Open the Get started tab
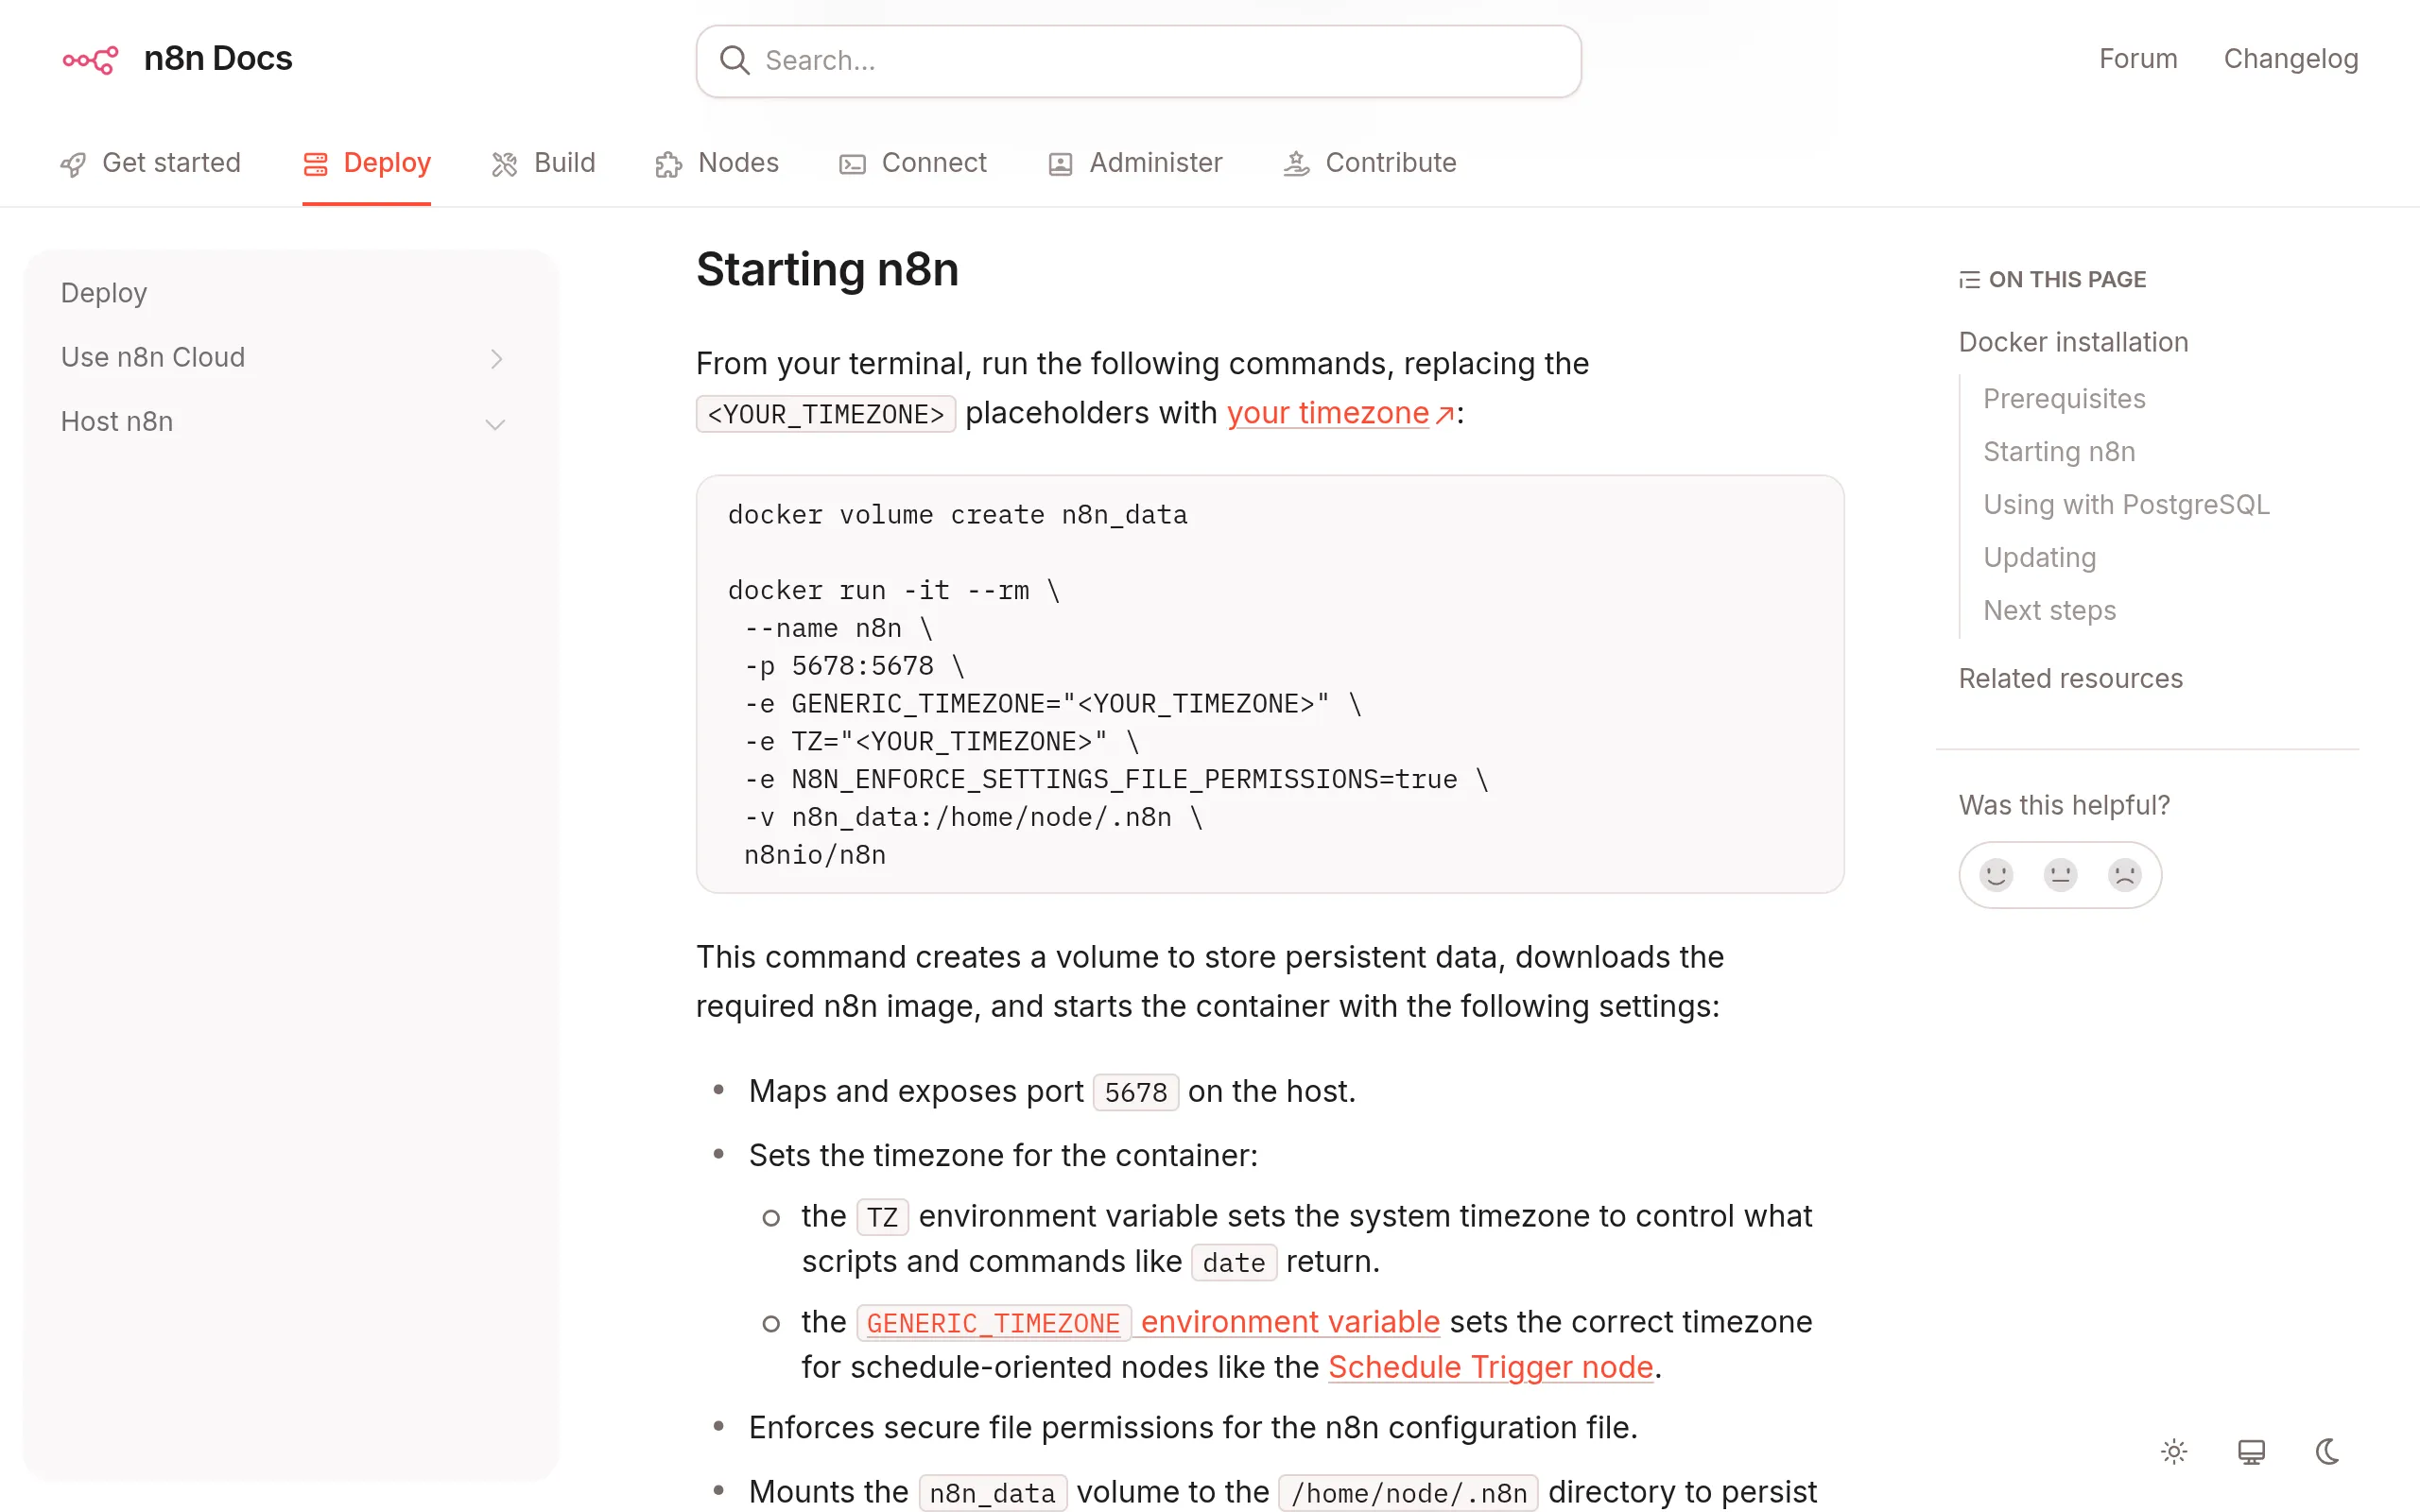 [150, 163]
